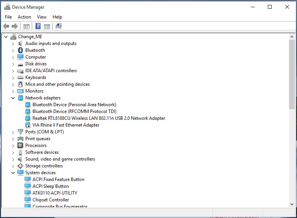The height and width of the screenshot is (218, 297).
Task: Collapse the System devices category
Action: (13, 173)
